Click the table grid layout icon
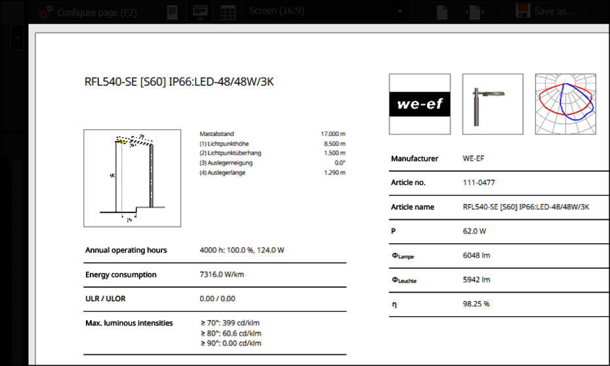Screen dimensions: 610x366 click(228, 12)
